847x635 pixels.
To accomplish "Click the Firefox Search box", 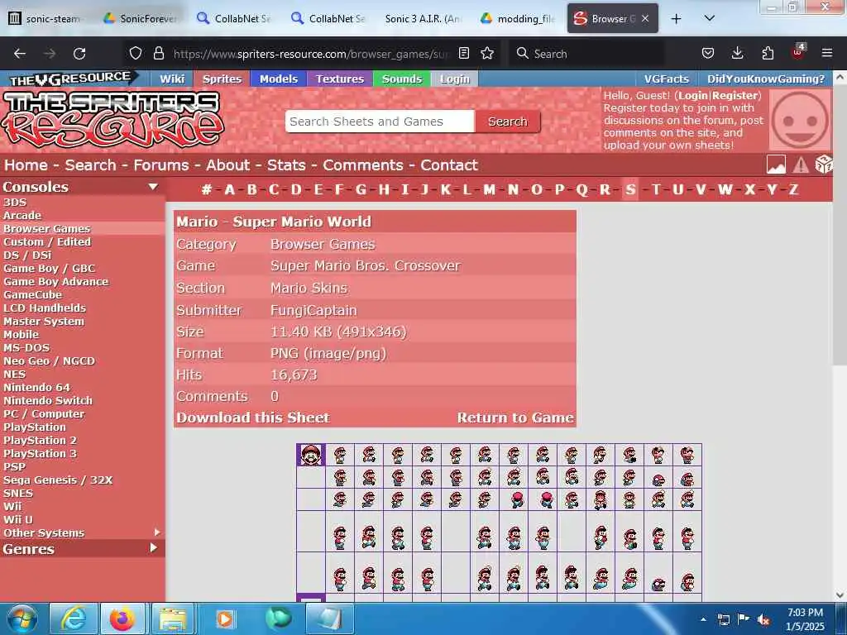I will (x=586, y=54).
